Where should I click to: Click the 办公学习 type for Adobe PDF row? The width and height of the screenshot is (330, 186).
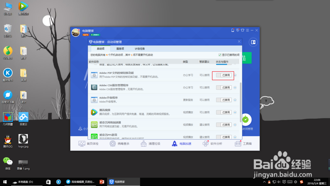coord(188,75)
